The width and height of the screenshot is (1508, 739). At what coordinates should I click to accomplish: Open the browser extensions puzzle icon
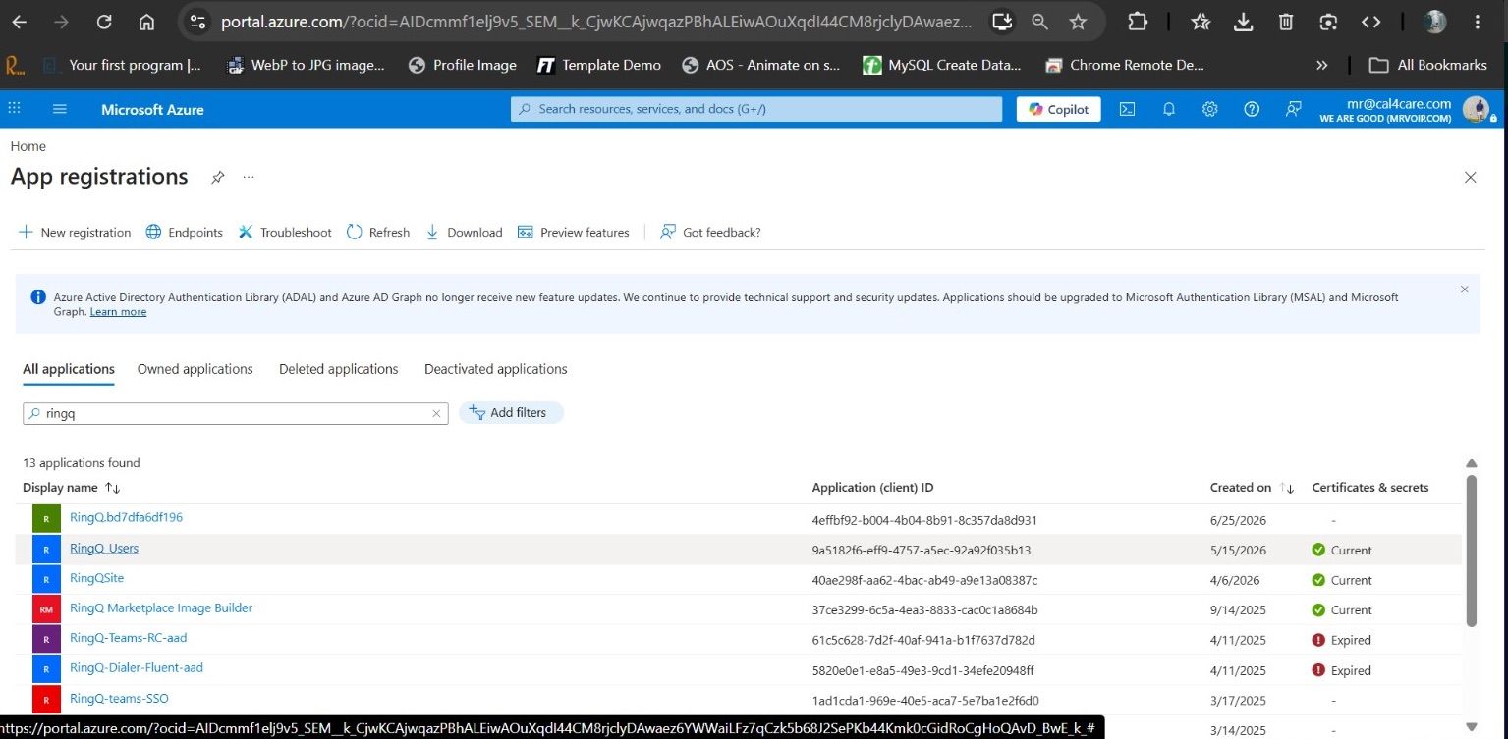(x=1138, y=22)
